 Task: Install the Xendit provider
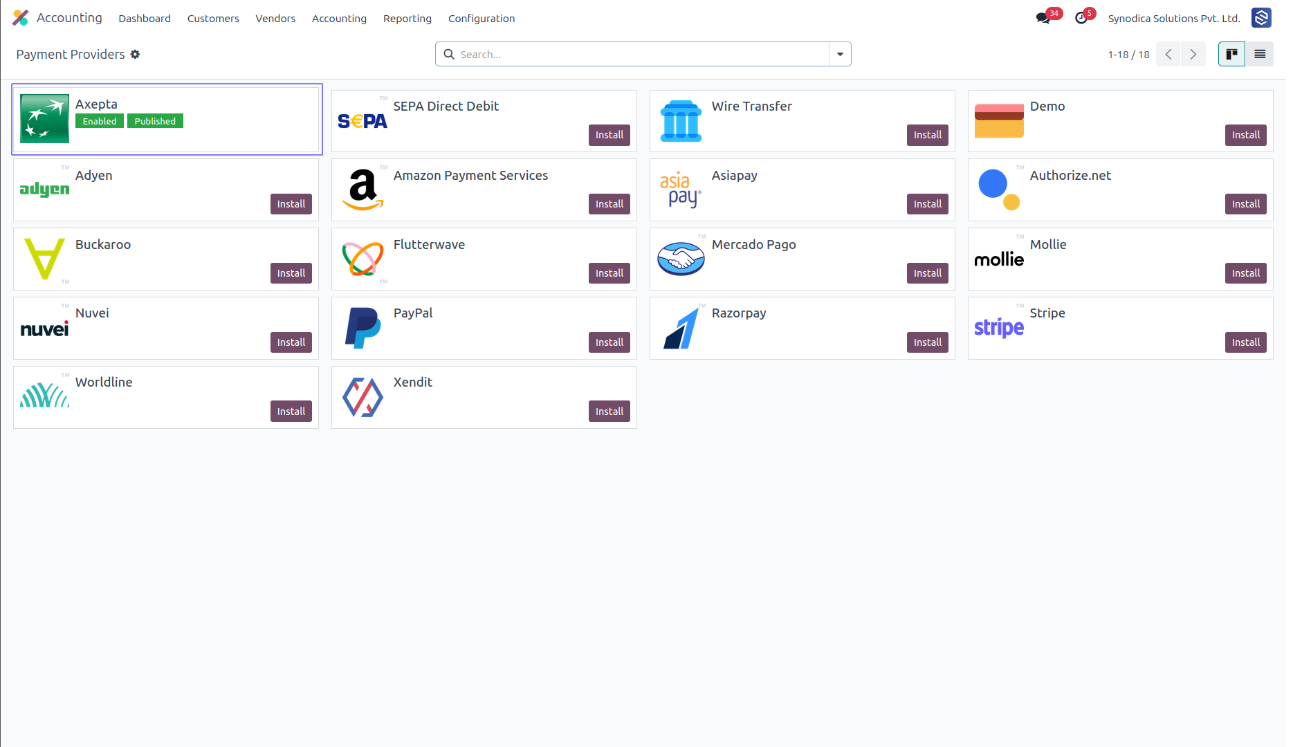[609, 412]
